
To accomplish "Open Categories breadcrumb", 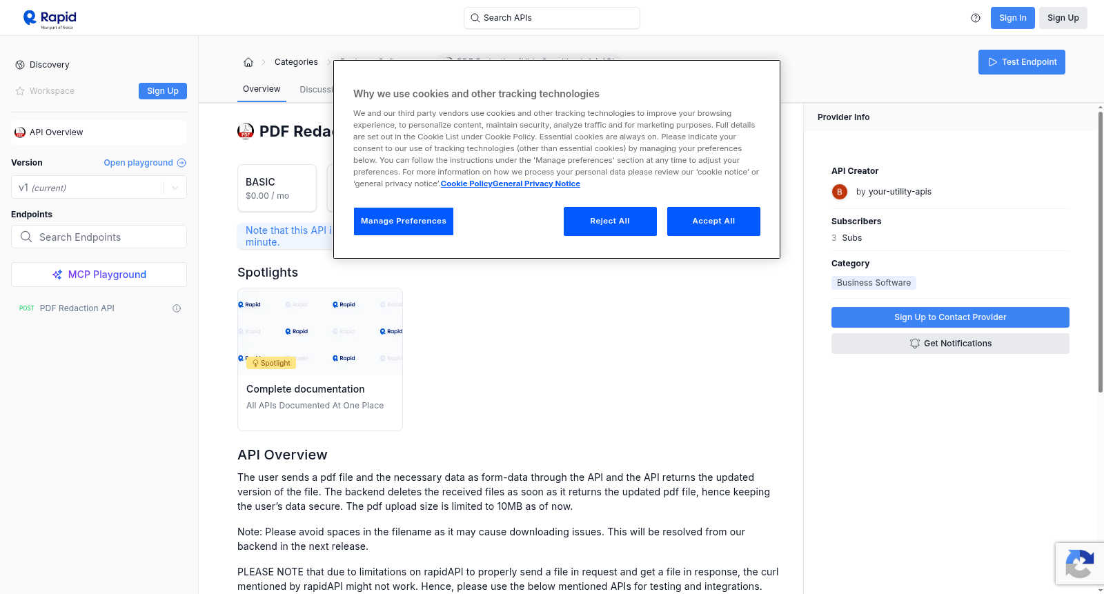I will tap(296, 62).
